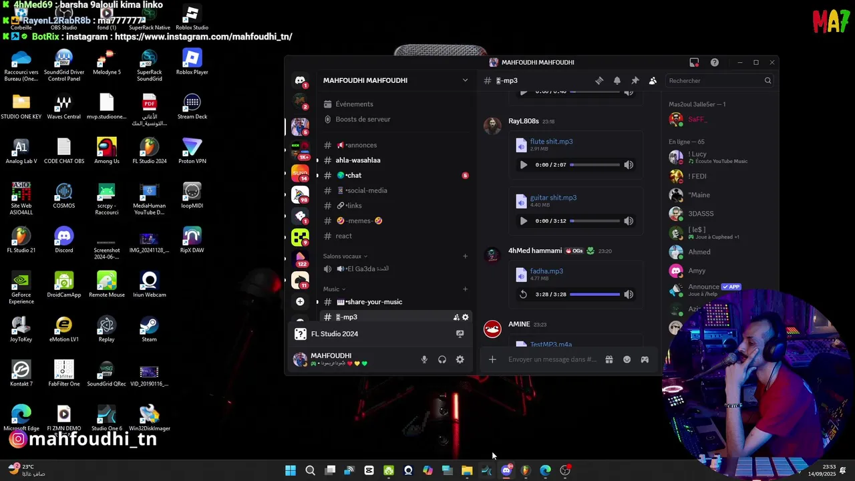The width and height of the screenshot is (855, 481).
Task: Open FL Studio 2024 desktop shortcut
Action: [149, 151]
